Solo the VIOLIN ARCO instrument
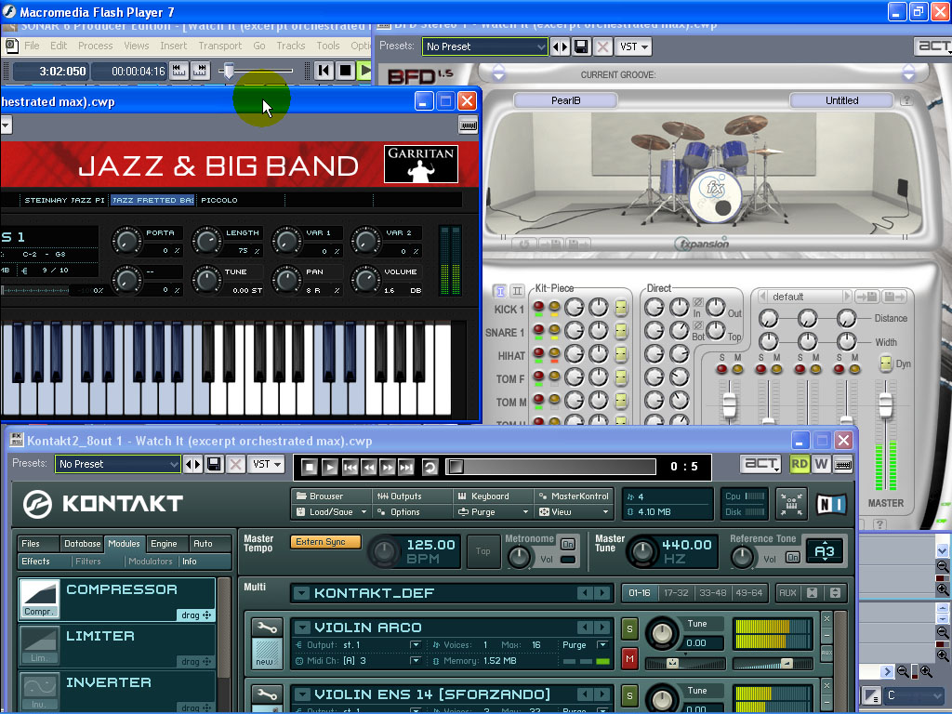This screenshot has height=714, width=952. coord(629,629)
